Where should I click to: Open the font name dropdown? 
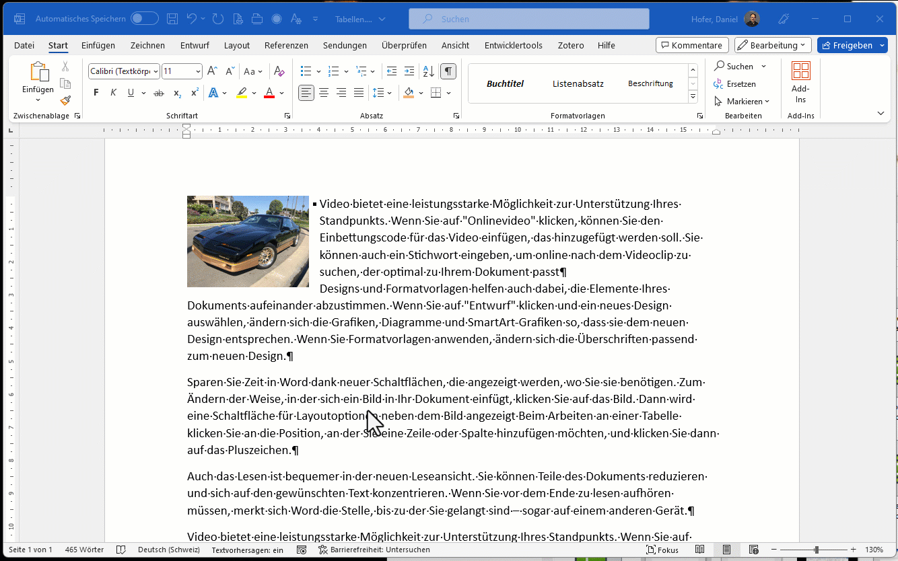point(156,71)
